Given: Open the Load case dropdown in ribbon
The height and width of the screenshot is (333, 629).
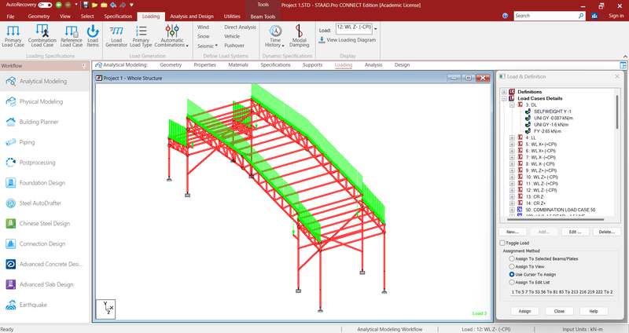Looking at the screenshot, I should (x=376, y=29).
